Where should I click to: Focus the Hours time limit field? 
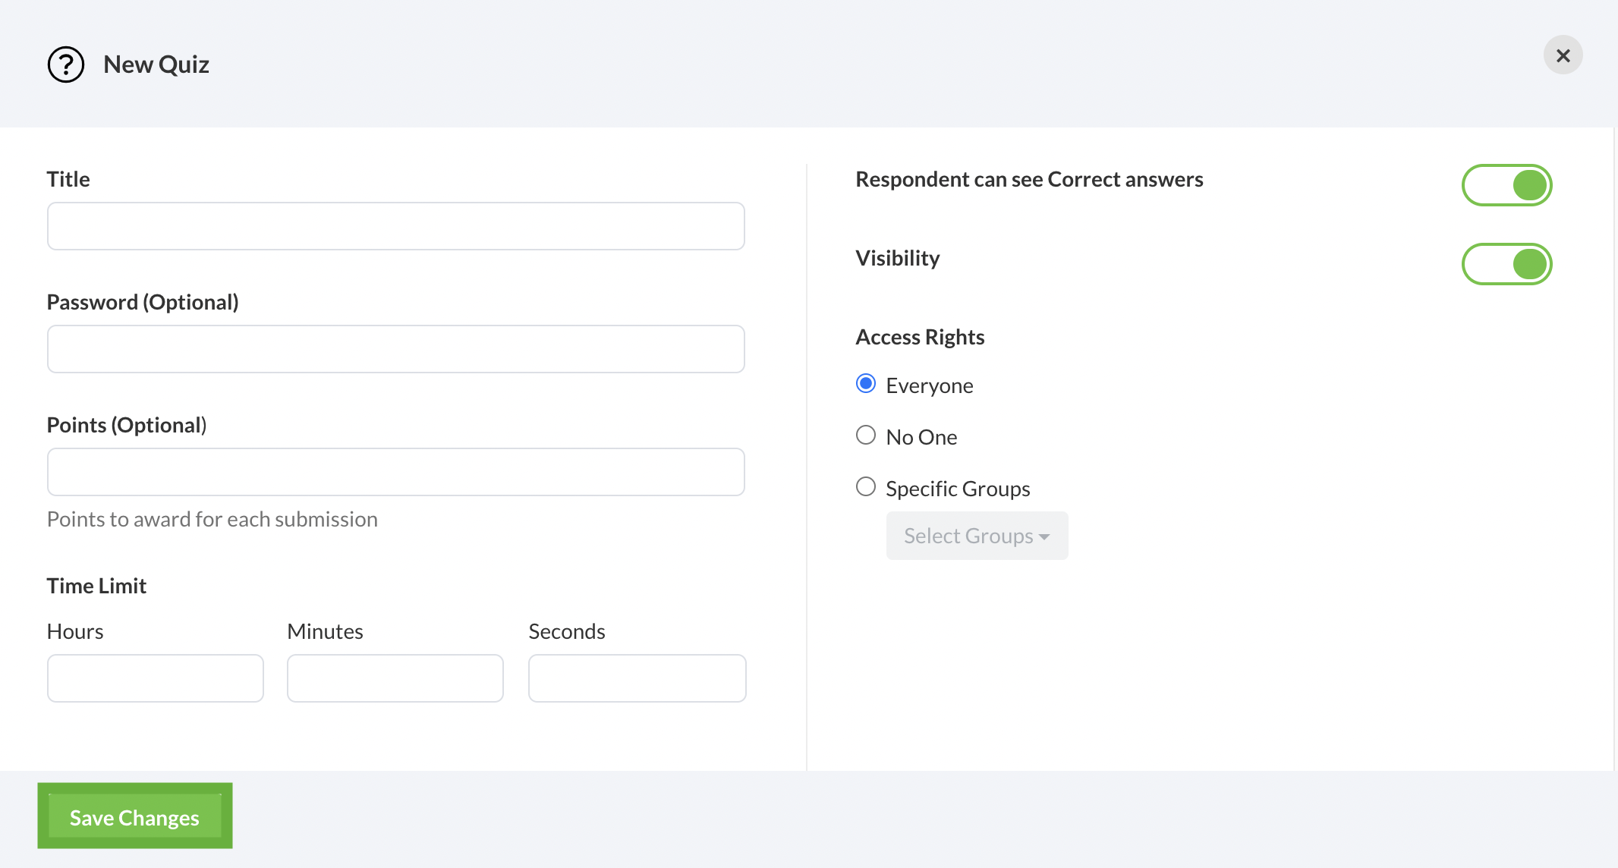(x=155, y=678)
